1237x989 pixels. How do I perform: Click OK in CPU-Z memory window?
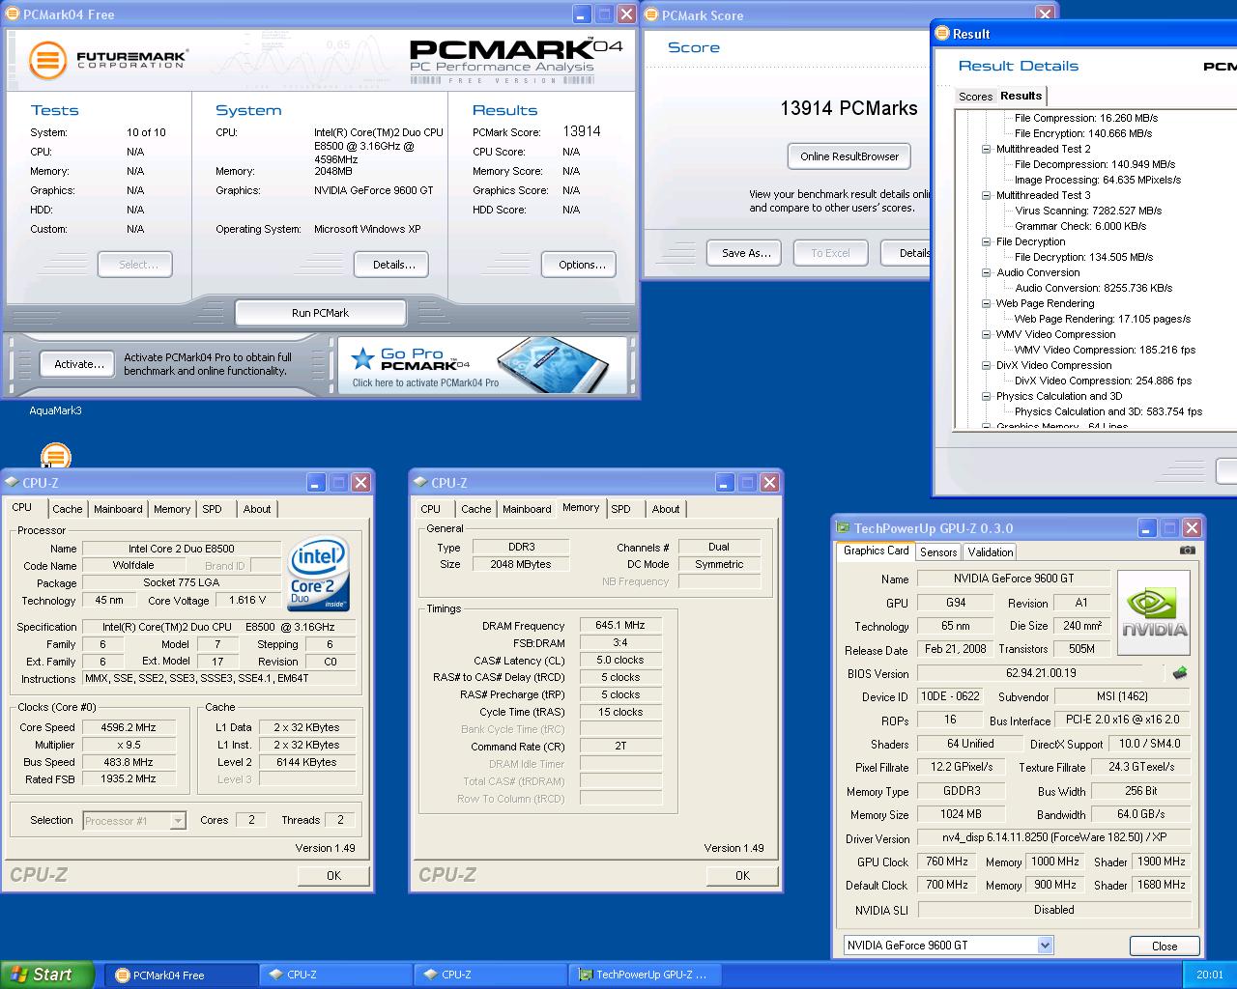pos(742,876)
